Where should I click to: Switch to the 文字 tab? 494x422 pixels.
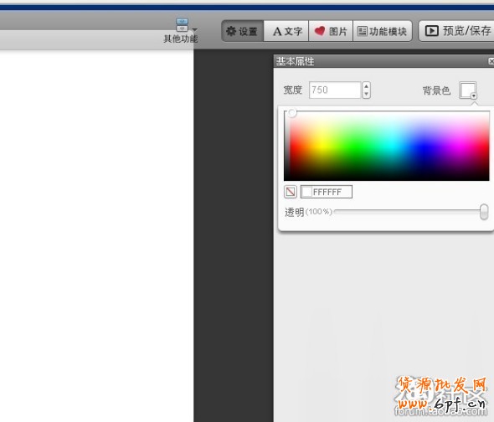tap(286, 31)
